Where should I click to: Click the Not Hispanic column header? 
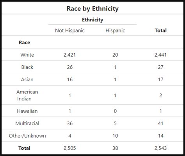click(x=70, y=30)
